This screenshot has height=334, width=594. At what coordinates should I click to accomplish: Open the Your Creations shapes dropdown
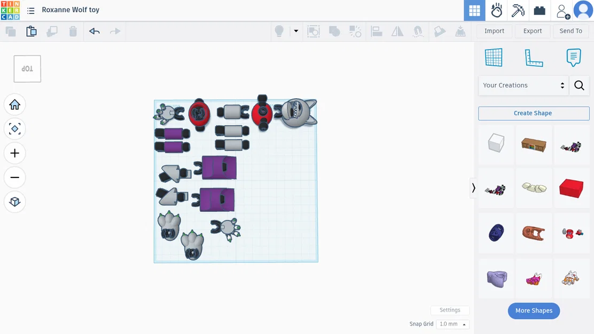tap(523, 86)
